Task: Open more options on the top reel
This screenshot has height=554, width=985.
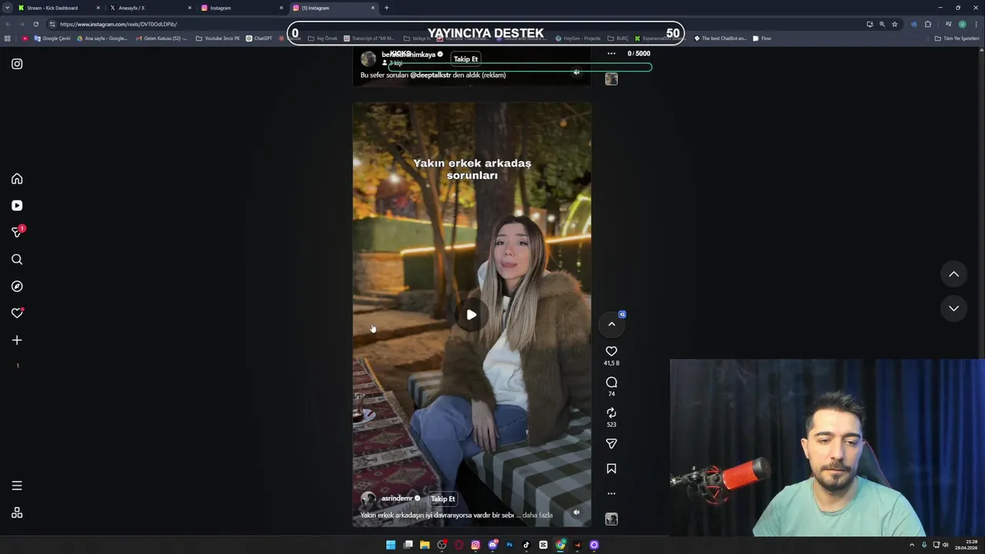Action: [x=611, y=54]
